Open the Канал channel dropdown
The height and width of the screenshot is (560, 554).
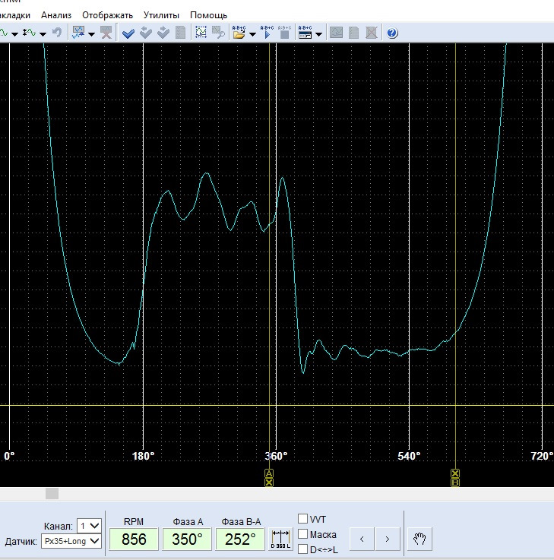coord(89,526)
